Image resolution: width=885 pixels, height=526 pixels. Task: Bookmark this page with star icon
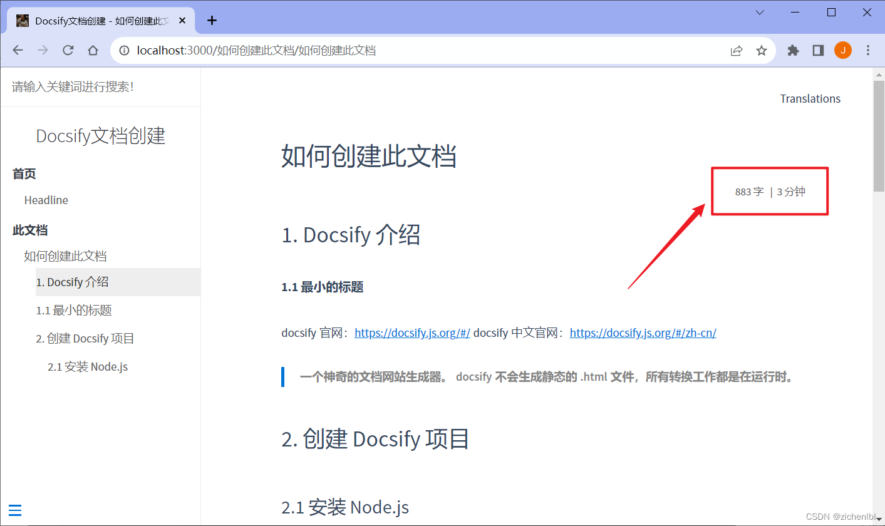coord(762,51)
